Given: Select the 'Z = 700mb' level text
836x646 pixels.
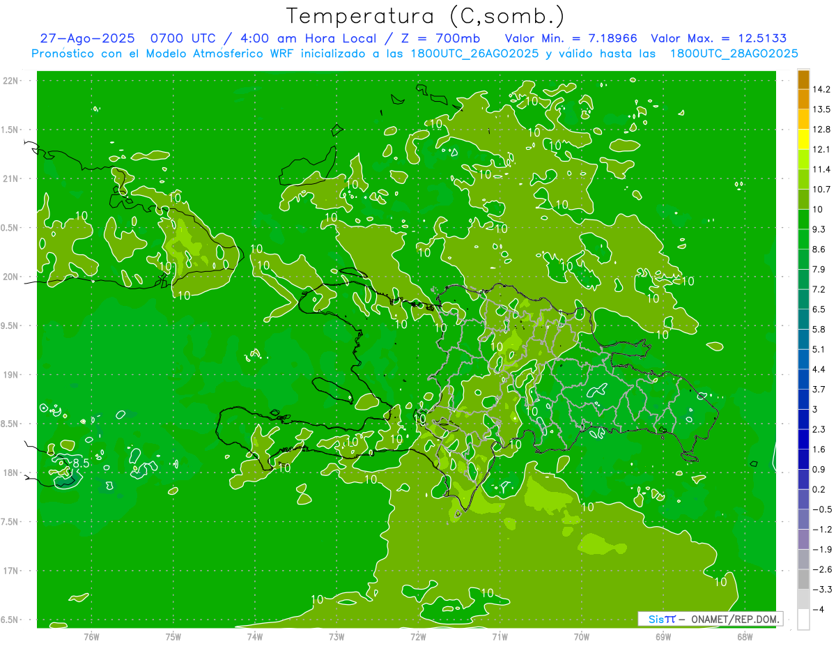Looking at the screenshot, I should pos(440,38).
